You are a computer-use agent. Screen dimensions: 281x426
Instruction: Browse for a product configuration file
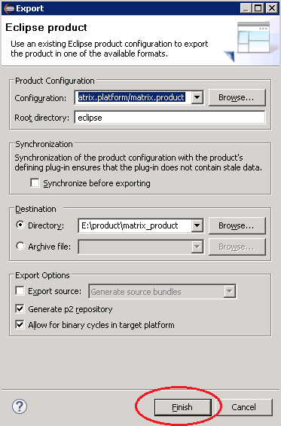click(x=237, y=97)
